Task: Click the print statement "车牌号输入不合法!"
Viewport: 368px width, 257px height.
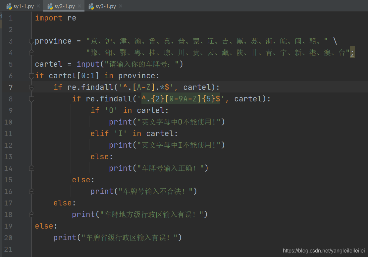Action: (144, 192)
